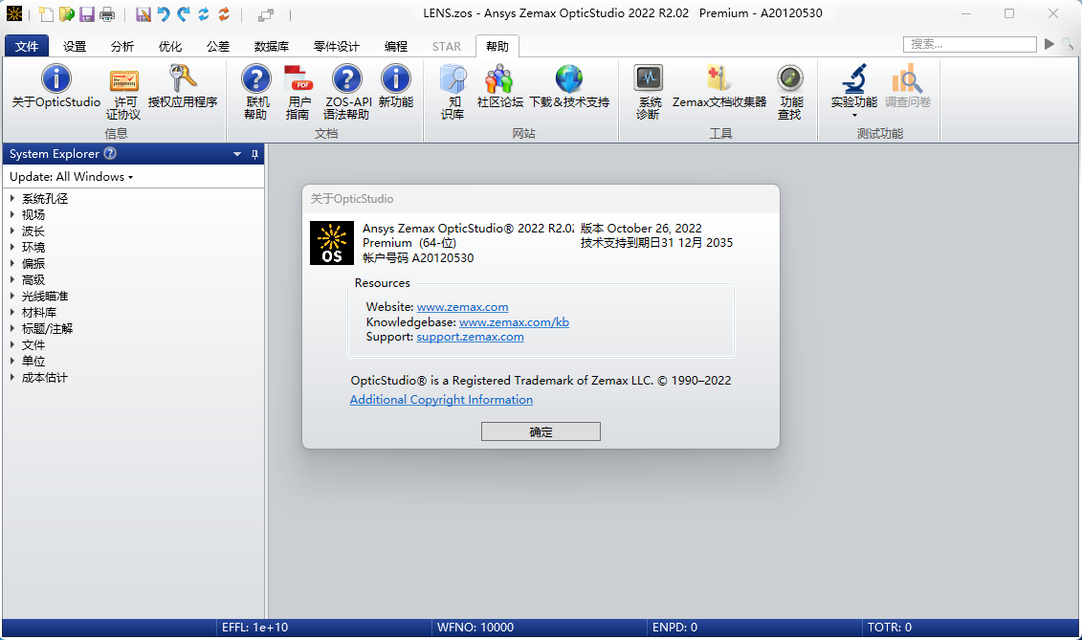The height and width of the screenshot is (640, 1082).
Task: Pin the System Explorer panel
Action: [254, 154]
